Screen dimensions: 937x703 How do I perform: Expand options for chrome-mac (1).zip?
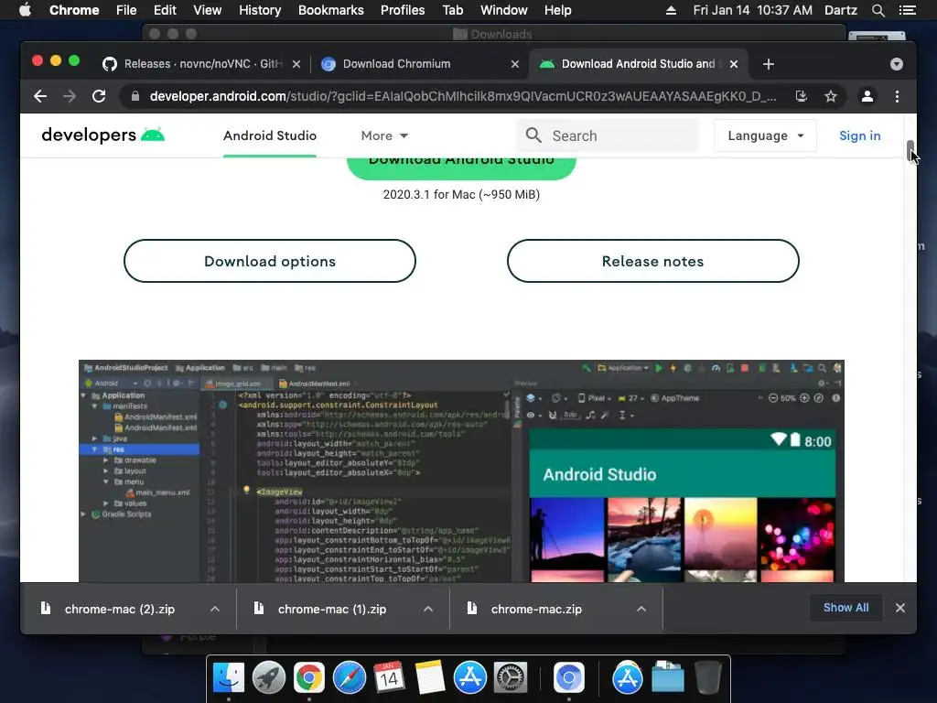428,609
